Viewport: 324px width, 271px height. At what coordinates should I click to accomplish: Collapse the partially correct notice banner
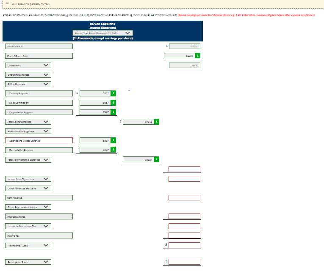coord(7,3)
